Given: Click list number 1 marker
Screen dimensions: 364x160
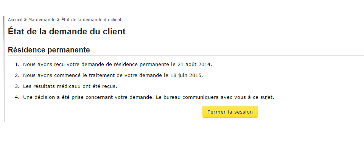Looking at the screenshot, I should pos(17,64).
